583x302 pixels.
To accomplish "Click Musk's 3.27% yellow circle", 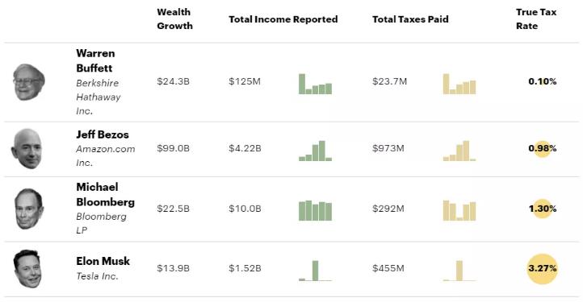I will point(542,269).
